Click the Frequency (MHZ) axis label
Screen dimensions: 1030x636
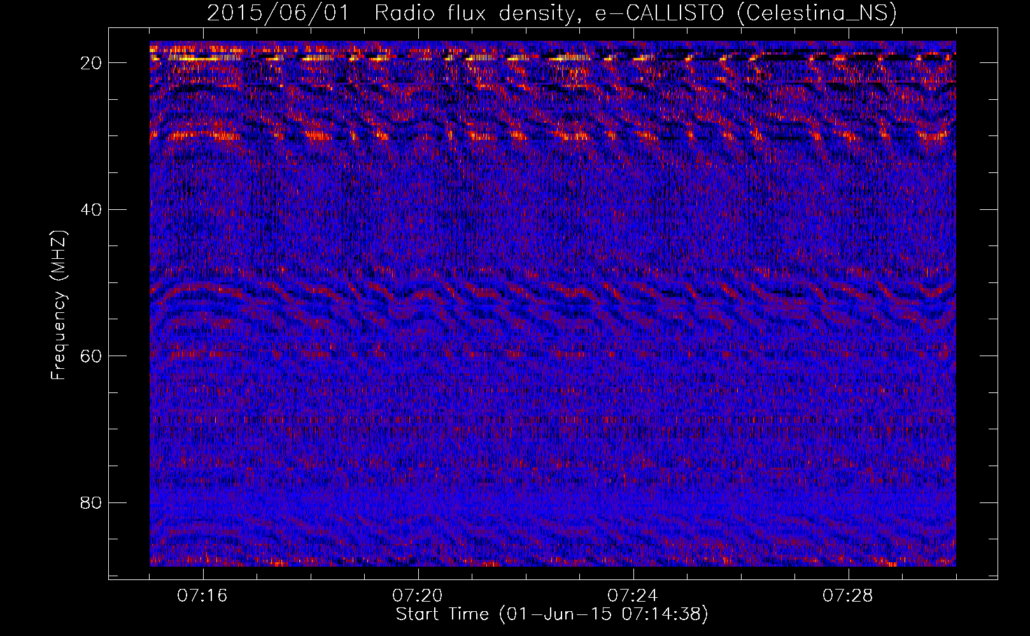point(59,306)
